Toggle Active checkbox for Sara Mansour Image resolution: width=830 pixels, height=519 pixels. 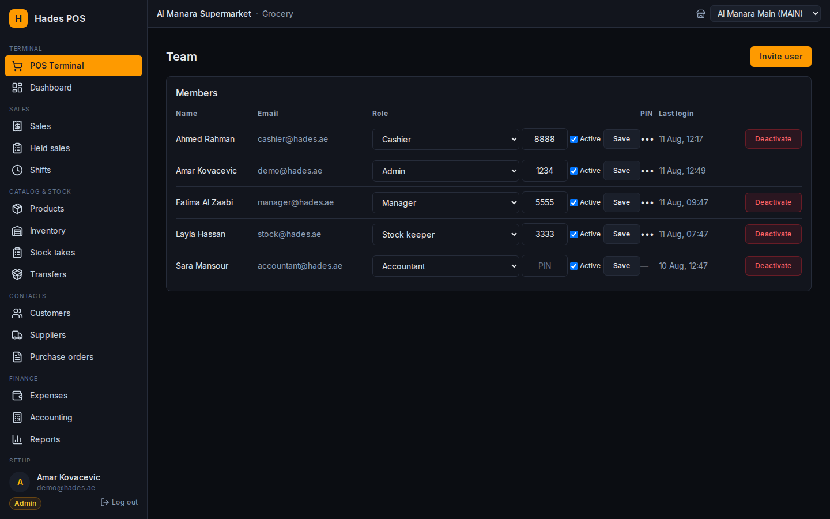click(x=574, y=266)
